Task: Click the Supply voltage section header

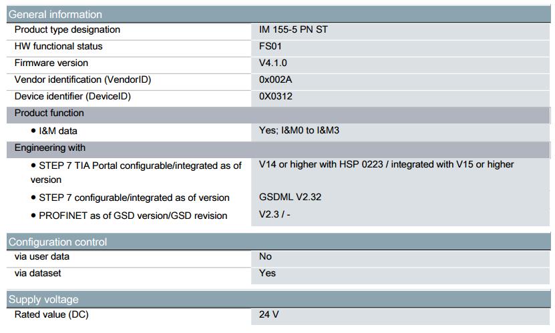Action: click(279, 300)
